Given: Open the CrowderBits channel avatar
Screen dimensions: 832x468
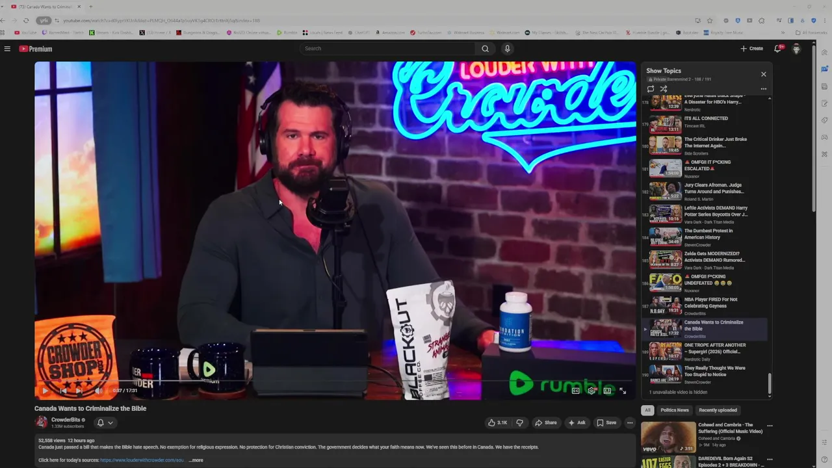Looking at the screenshot, I should 41,422.
